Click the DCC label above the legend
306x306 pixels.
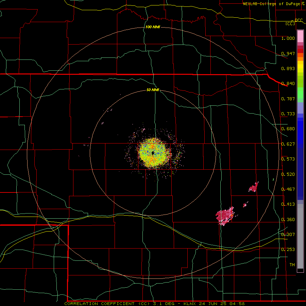click(299, 20)
